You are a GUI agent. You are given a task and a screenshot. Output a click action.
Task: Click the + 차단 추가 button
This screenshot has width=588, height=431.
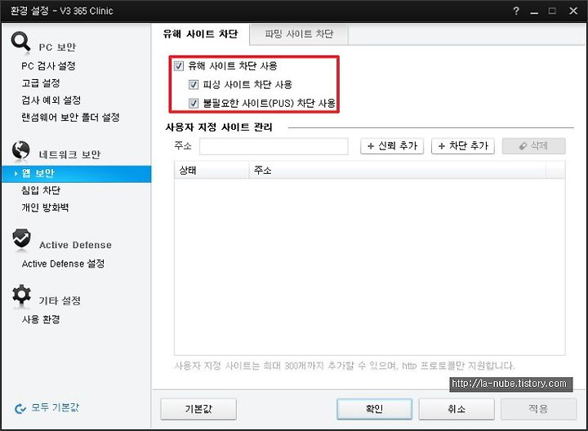[463, 146]
